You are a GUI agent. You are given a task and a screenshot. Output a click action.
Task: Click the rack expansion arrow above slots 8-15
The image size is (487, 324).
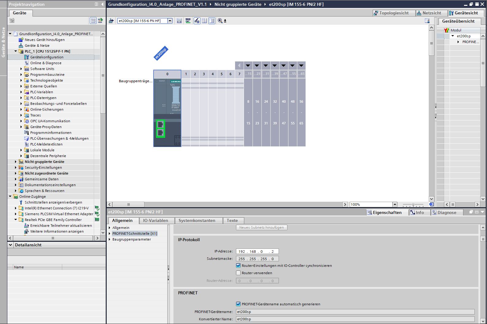point(248,65)
